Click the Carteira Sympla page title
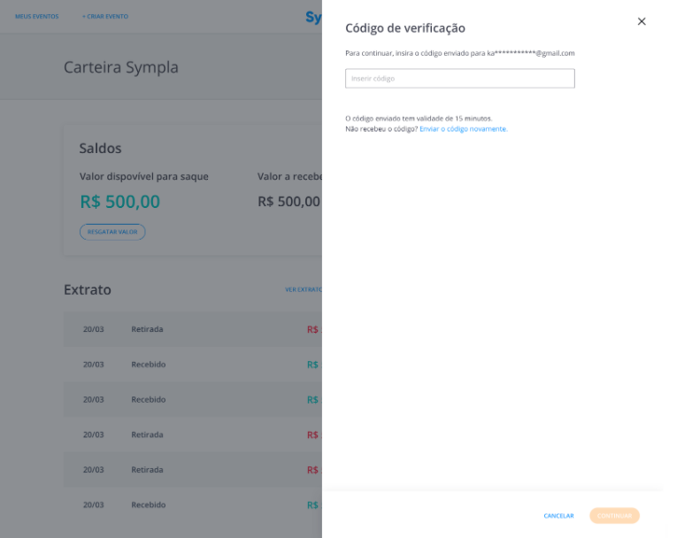The width and height of the screenshot is (692, 538). [x=121, y=67]
